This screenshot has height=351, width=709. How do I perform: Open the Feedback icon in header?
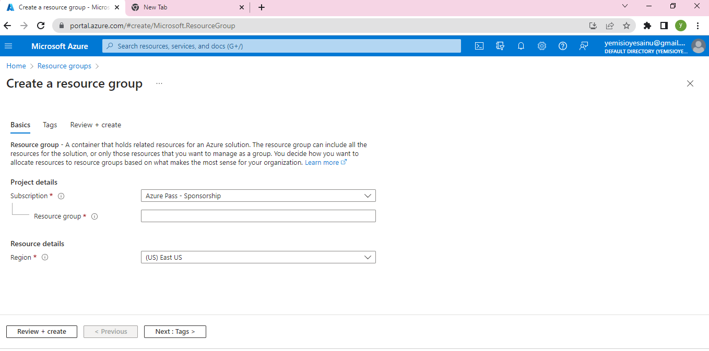coord(584,46)
